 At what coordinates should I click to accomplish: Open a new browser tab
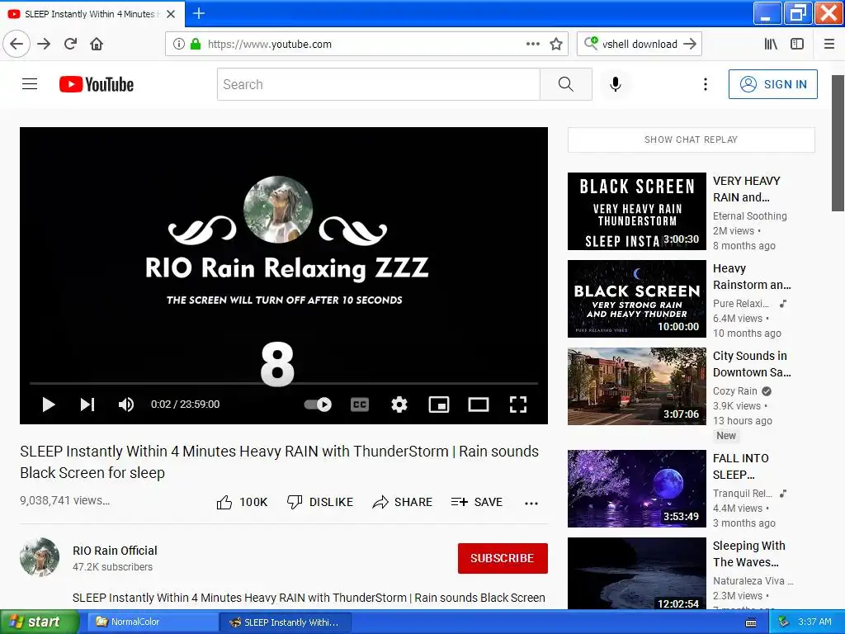pyautogui.click(x=199, y=13)
